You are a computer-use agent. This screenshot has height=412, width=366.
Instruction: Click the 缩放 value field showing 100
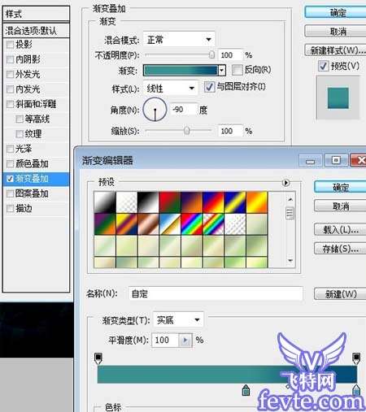coord(229,131)
